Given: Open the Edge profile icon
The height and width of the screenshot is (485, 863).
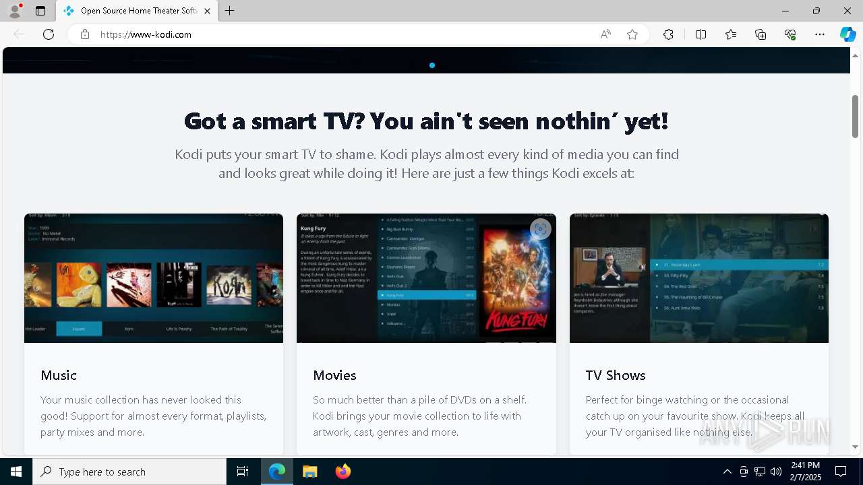Looking at the screenshot, I should 14,11.
